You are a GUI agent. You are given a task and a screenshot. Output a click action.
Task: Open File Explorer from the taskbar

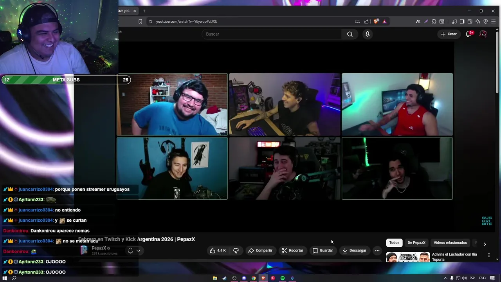tap(215, 278)
